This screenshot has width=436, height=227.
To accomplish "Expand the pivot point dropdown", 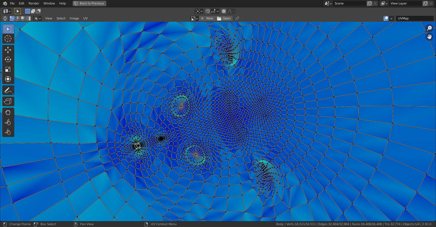I will (199, 11).
